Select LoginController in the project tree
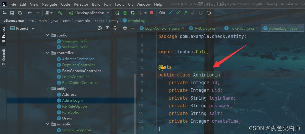This screenshot has height=134, width=305. (x=75, y=77)
